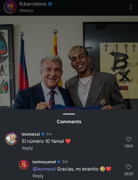The height and width of the screenshot is (180, 138).
Task: Open the fcbarcelona username link
Action: 33,4
